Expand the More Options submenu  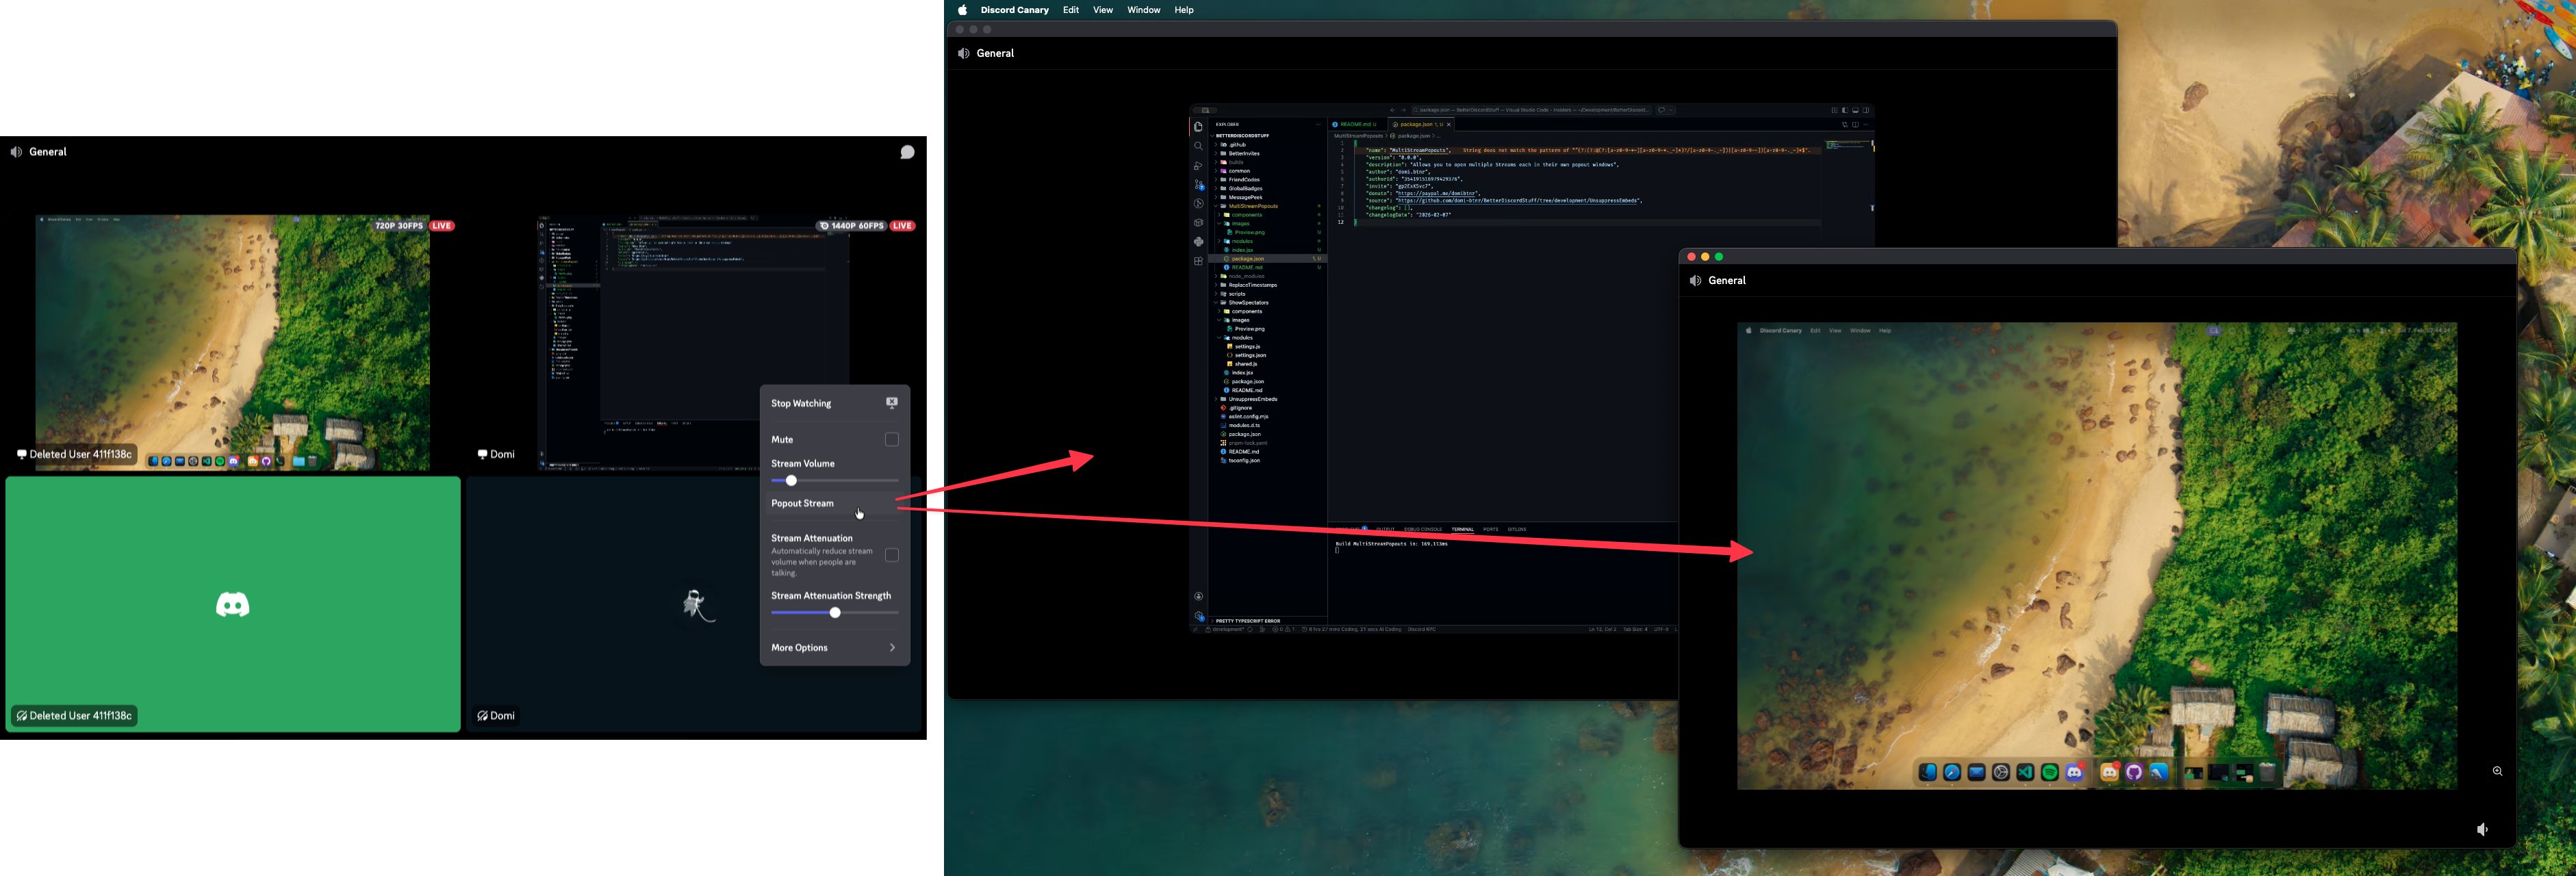(834, 648)
